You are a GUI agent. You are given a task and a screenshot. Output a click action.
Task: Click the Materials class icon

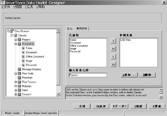(x=19, y=86)
